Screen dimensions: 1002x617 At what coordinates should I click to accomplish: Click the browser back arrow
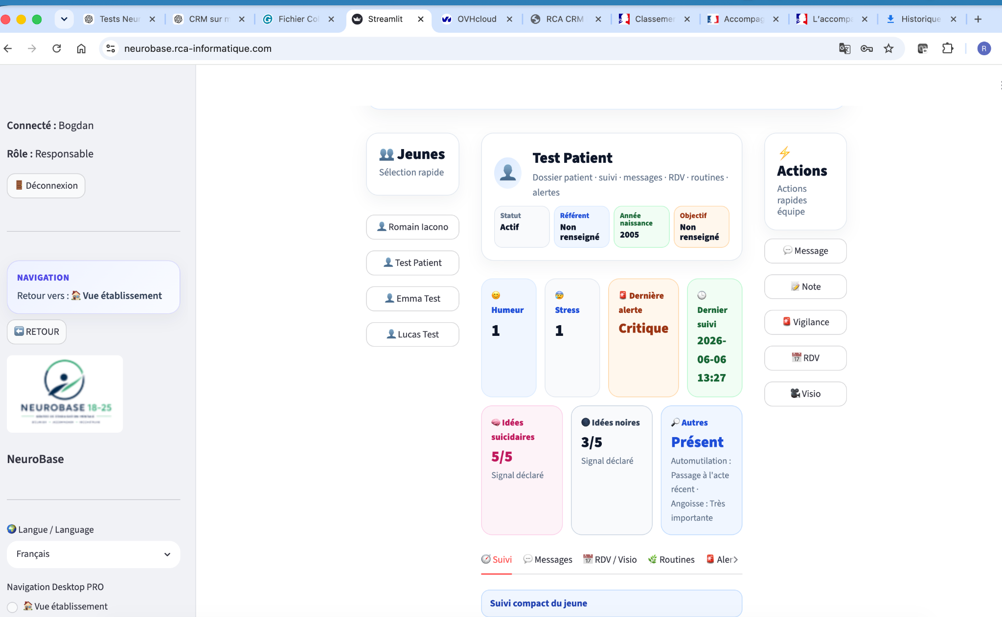pyautogui.click(x=8, y=48)
